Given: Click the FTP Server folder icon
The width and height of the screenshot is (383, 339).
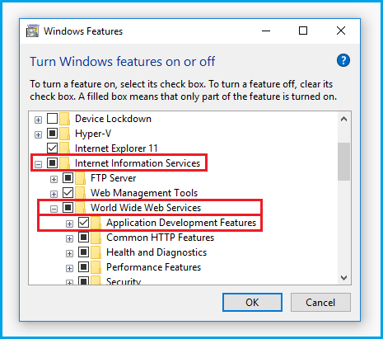Looking at the screenshot, I should pos(81,178).
